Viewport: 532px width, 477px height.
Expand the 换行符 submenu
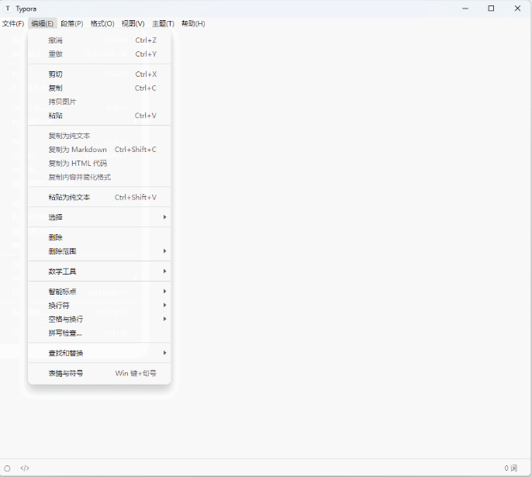(99, 306)
